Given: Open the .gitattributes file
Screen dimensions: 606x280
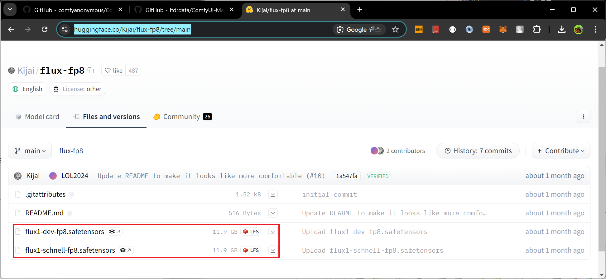Looking at the screenshot, I should (46, 195).
